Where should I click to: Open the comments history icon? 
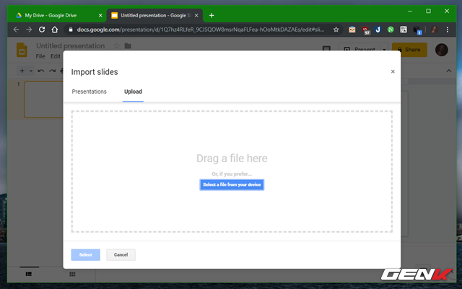[326, 48]
